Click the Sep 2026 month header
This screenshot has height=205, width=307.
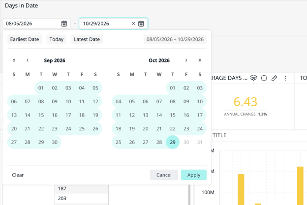55,60
